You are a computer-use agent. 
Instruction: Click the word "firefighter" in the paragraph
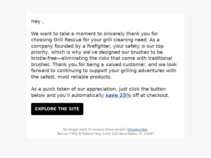click(x=98, y=46)
